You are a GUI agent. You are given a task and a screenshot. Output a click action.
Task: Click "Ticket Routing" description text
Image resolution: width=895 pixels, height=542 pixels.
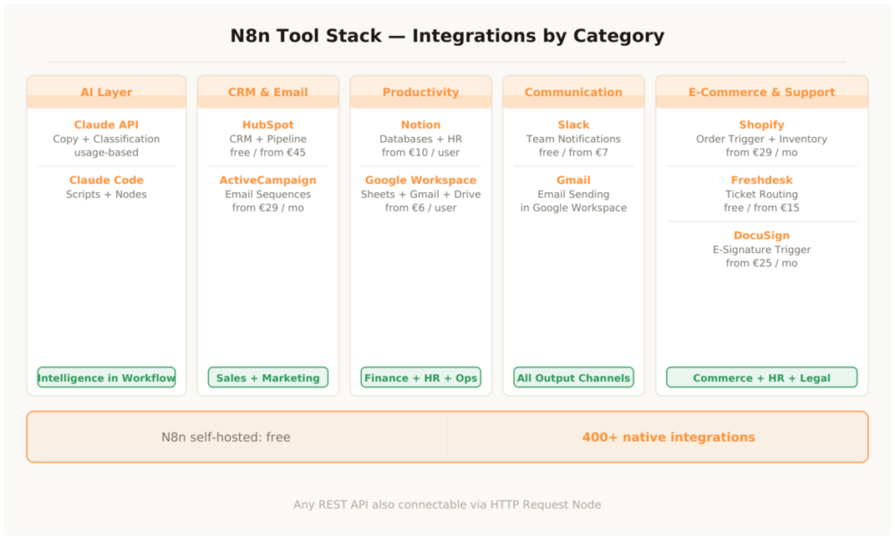(761, 195)
